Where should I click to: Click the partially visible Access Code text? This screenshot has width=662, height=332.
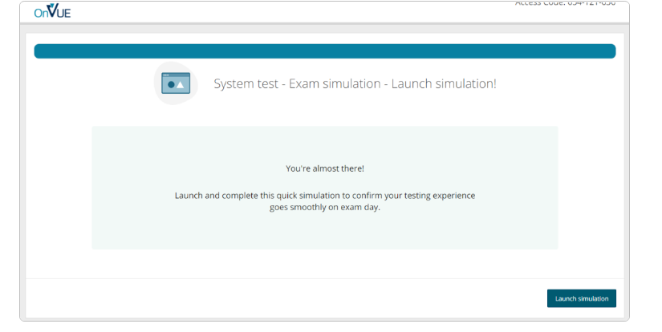tap(565, 3)
